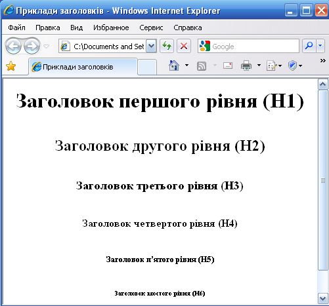Stop loading with the red X icon

point(184,46)
